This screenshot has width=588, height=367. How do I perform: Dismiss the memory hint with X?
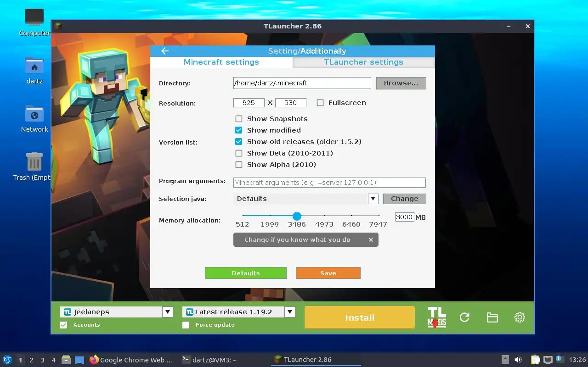(371, 240)
